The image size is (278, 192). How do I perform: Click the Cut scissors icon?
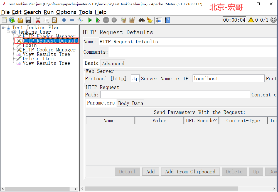pos(38,20)
